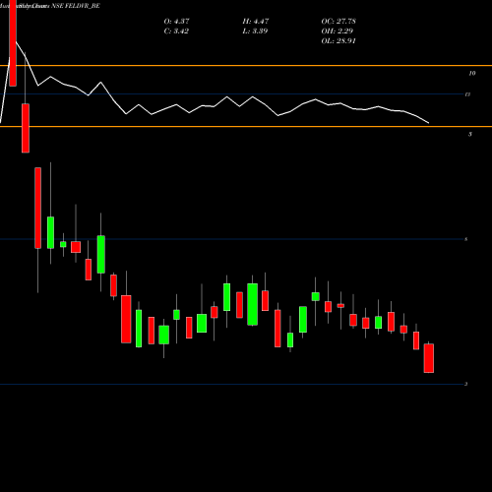Select the high value H: 4.47

click(256, 22)
